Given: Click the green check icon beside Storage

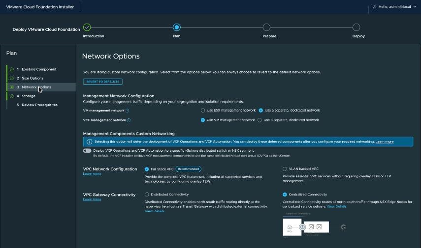Looking at the screenshot, I should [x=11, y=96].
